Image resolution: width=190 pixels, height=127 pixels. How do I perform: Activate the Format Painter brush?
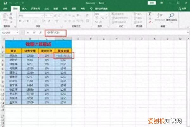coord(11,22)
